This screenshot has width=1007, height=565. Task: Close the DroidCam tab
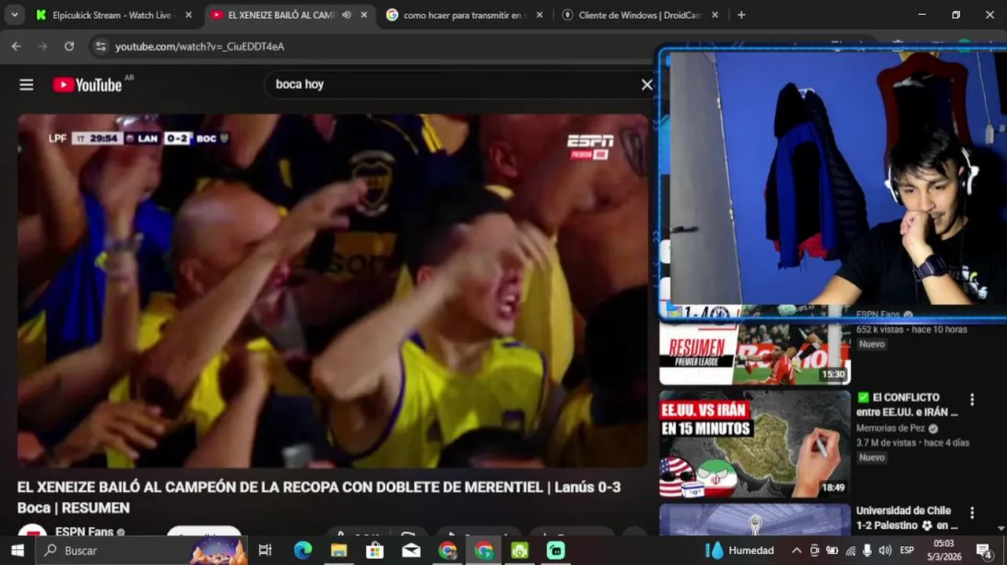[x=715, y=15]
